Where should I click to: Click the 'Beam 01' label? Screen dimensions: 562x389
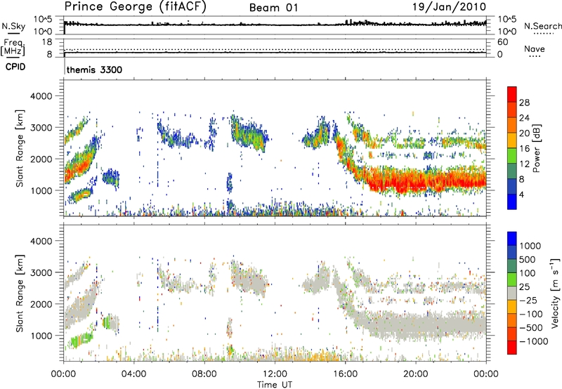[274, 8]
